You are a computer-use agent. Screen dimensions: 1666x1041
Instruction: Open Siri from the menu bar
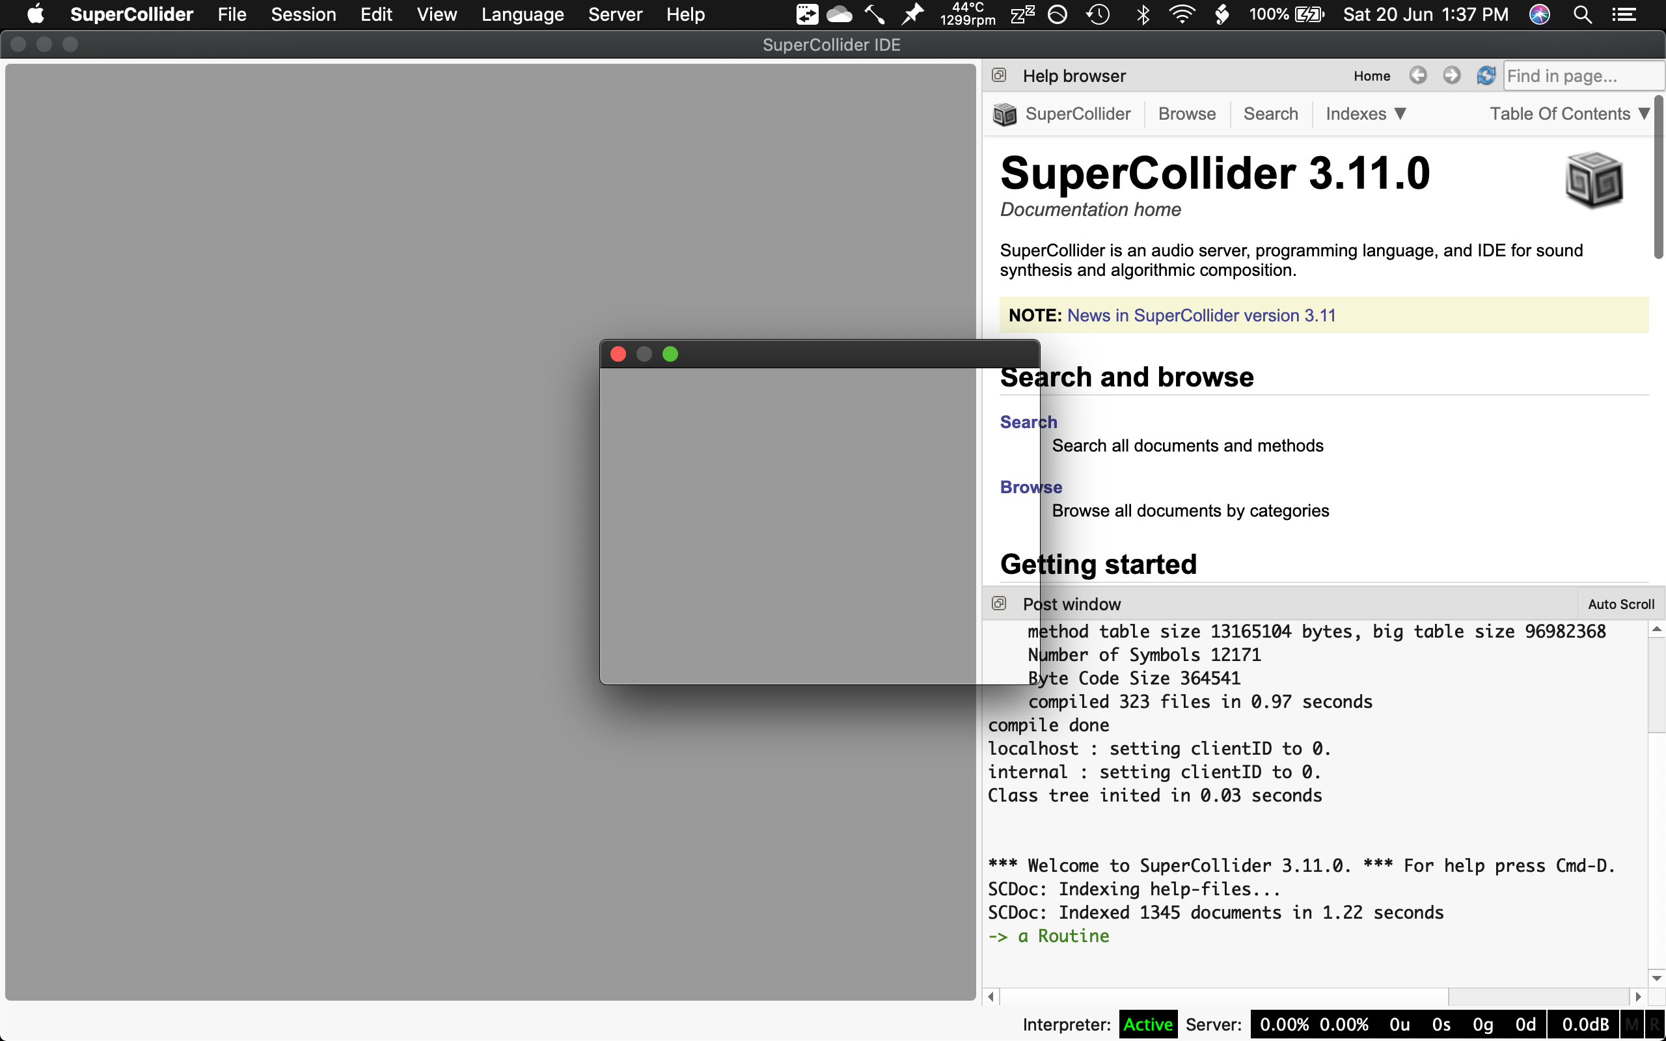pos(1539,14)
